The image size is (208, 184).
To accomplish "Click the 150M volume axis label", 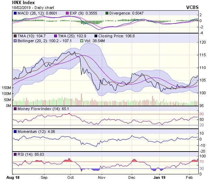I will tap(7, 88).
